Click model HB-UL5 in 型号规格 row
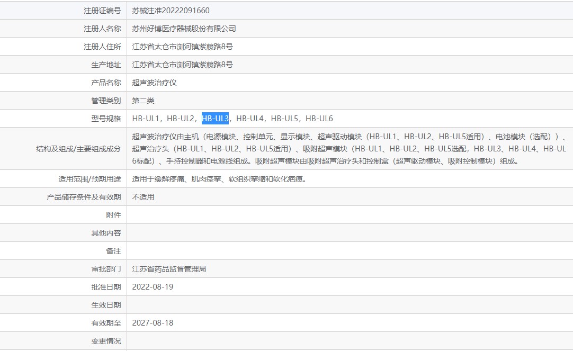 coord(284,119)
